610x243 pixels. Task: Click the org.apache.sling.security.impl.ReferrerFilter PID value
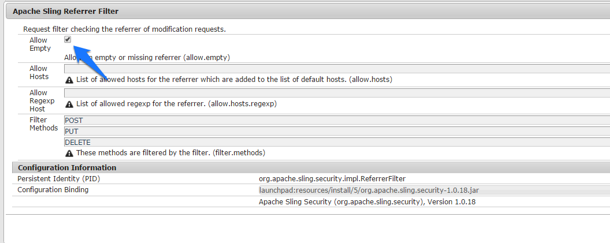[x=332, y=179]
